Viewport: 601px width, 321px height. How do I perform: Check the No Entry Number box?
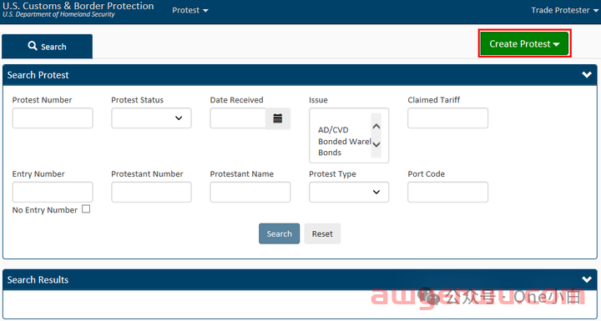pyautogui.click(x=86, y=209)
